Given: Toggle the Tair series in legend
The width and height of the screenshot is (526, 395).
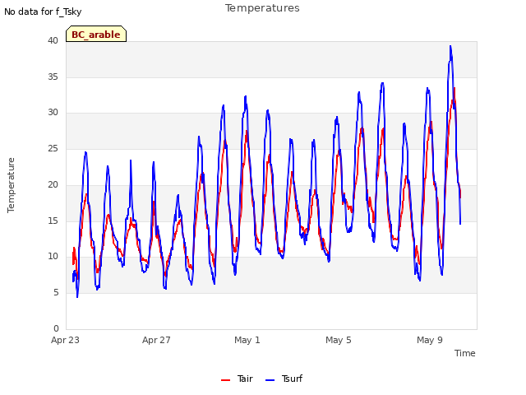Looking at the screenshot, I should 237,379.
